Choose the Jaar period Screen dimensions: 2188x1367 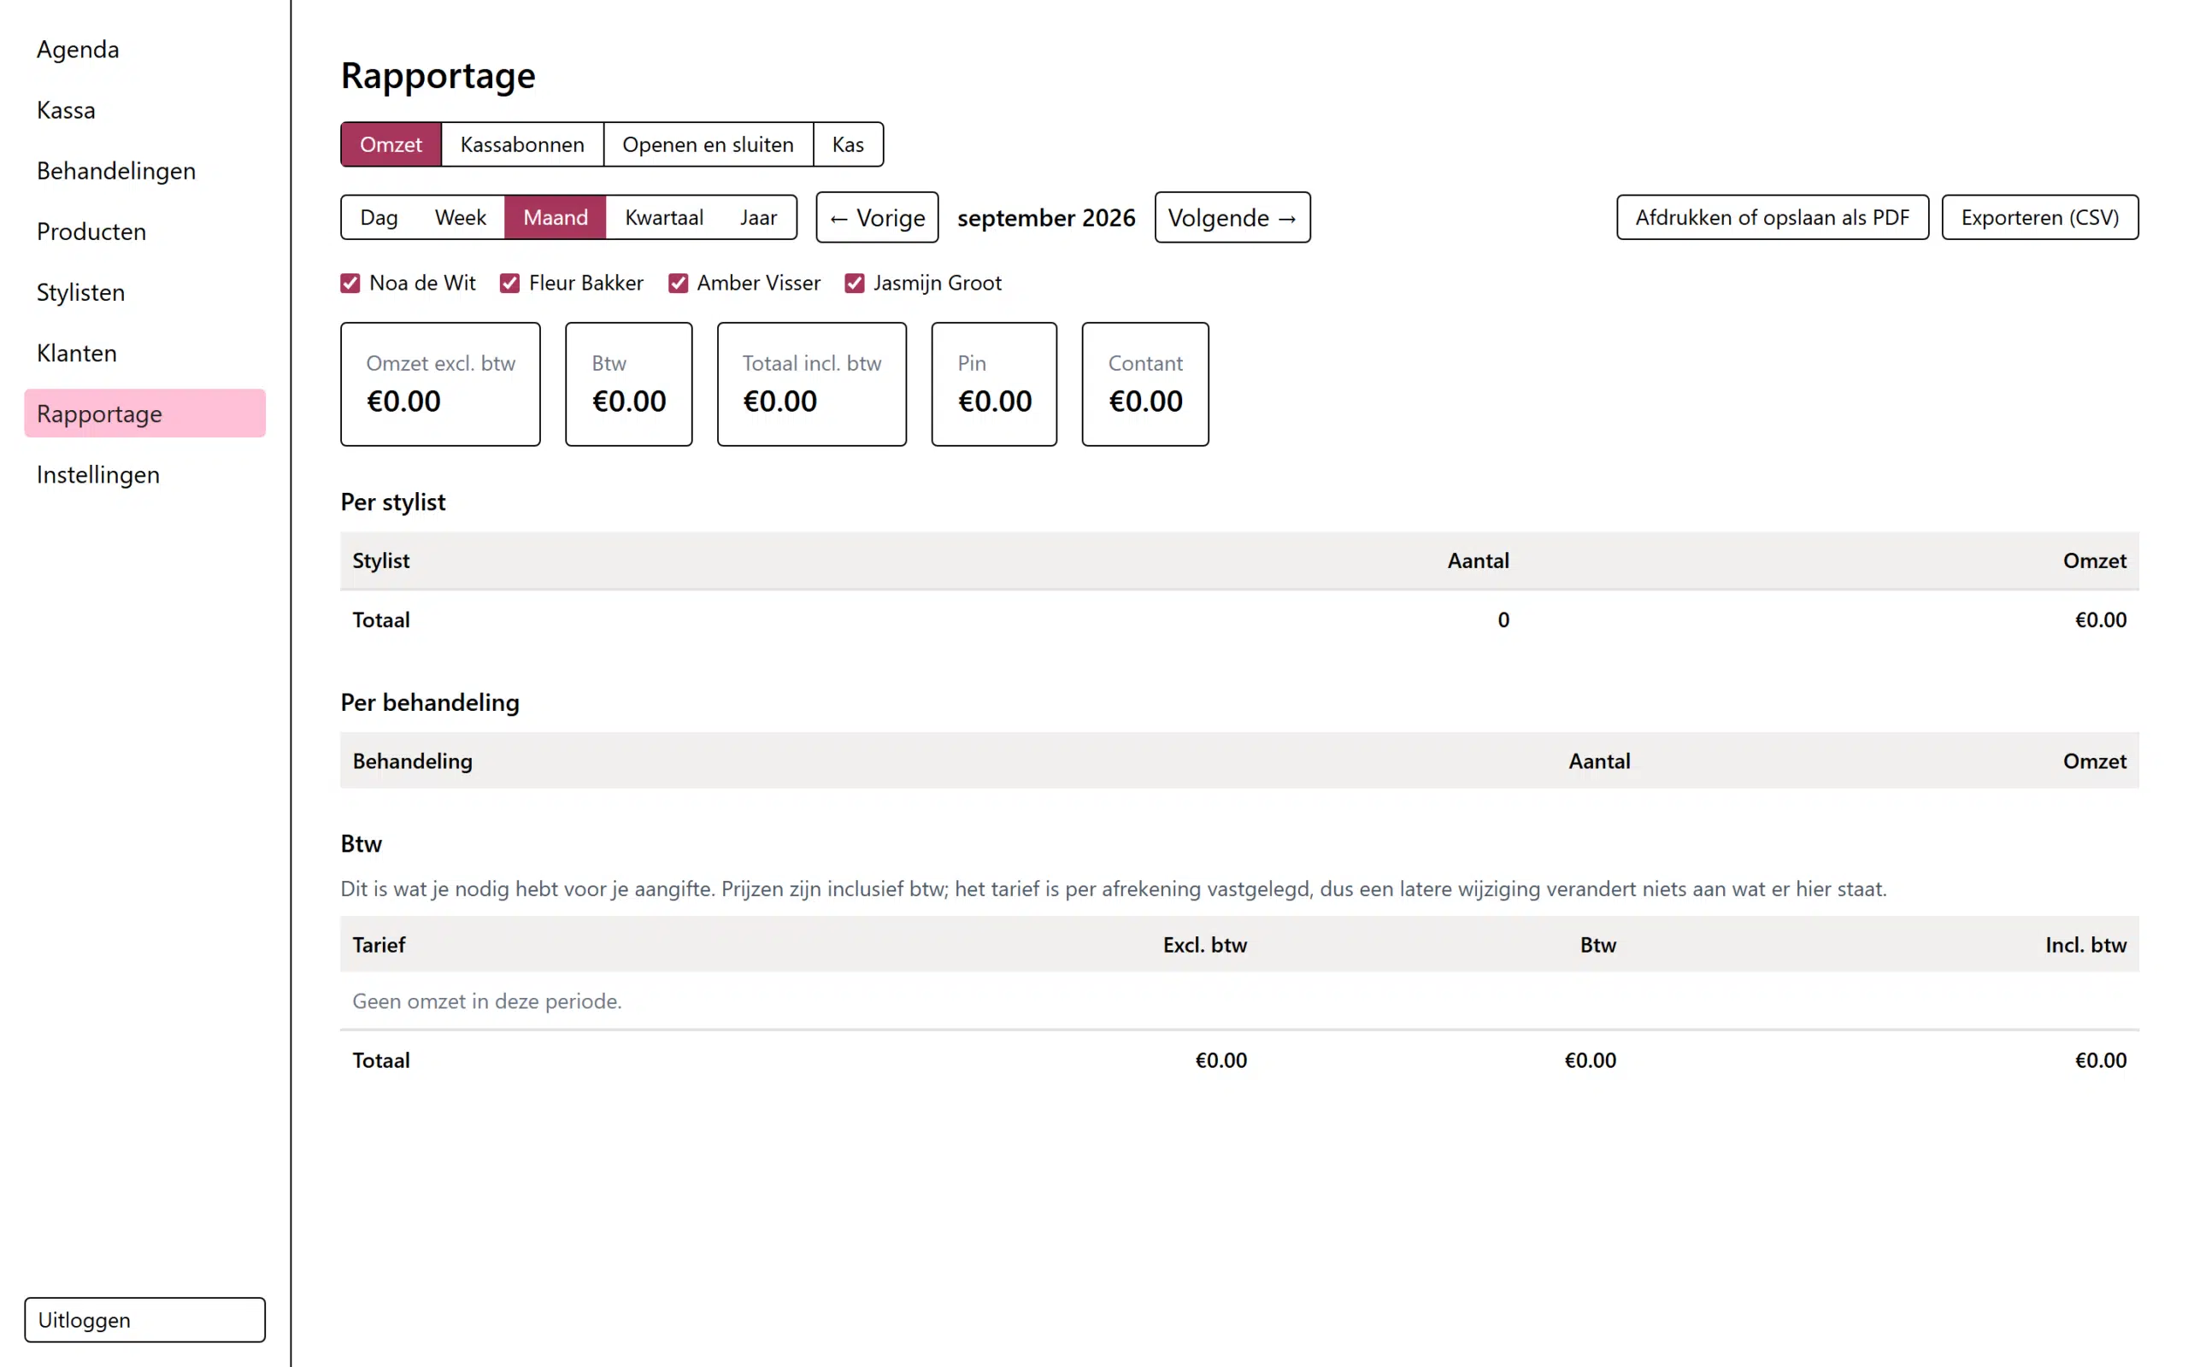click(x=759, y=217)
